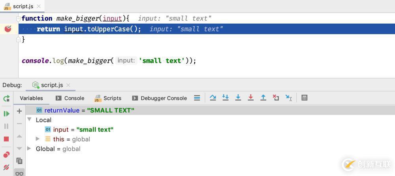The height and width of the screenshot is (176, 395).
Task: Click the underlined input parameter in declaration
Action: [112, 18]
